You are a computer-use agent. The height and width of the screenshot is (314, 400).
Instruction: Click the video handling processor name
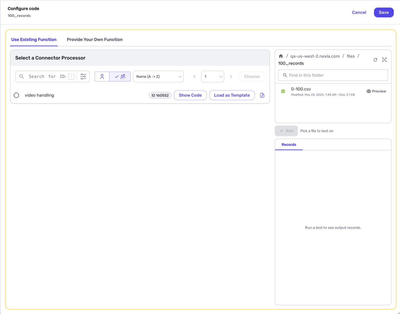39,95
